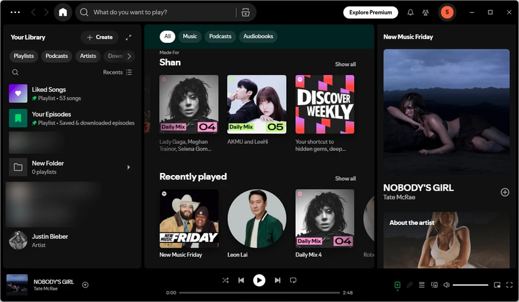The image size is (519, 302).
Task: Filter library by Podcasts chip
Action: tap(56, 56)
